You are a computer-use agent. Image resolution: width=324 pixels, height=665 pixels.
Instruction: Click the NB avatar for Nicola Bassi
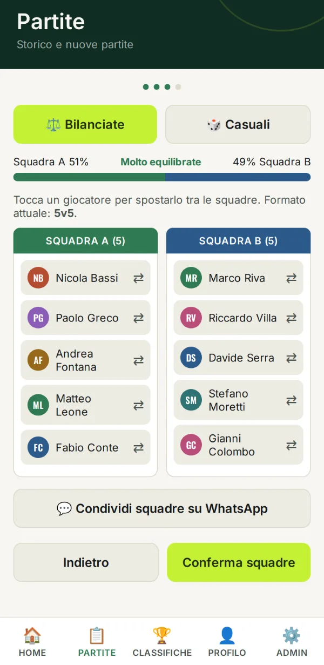point(38,278)
